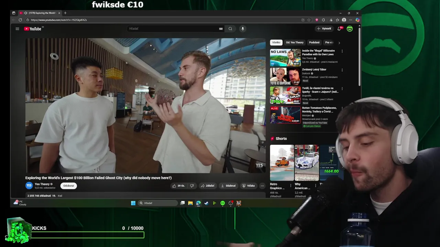Open the Windows Start menu
440x247 pixels.
[133, 203]
